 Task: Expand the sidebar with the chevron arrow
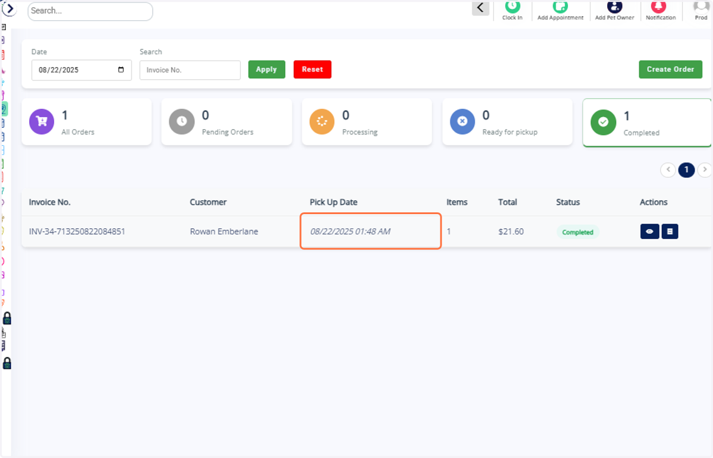point(10,8)
